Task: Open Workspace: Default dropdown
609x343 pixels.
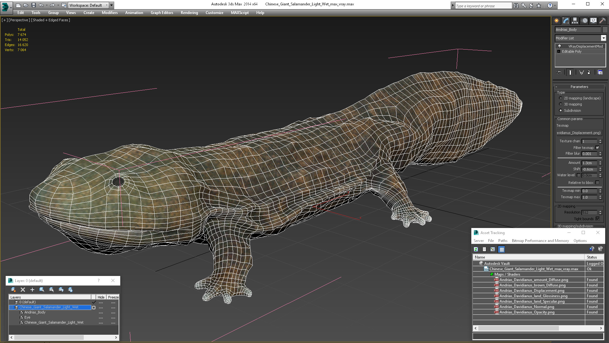Action: coord(88,5)
